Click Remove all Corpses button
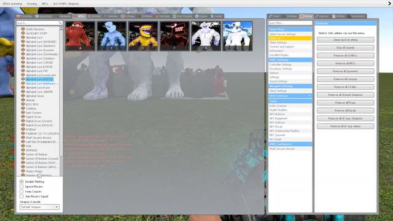 [x=345, y=79]
